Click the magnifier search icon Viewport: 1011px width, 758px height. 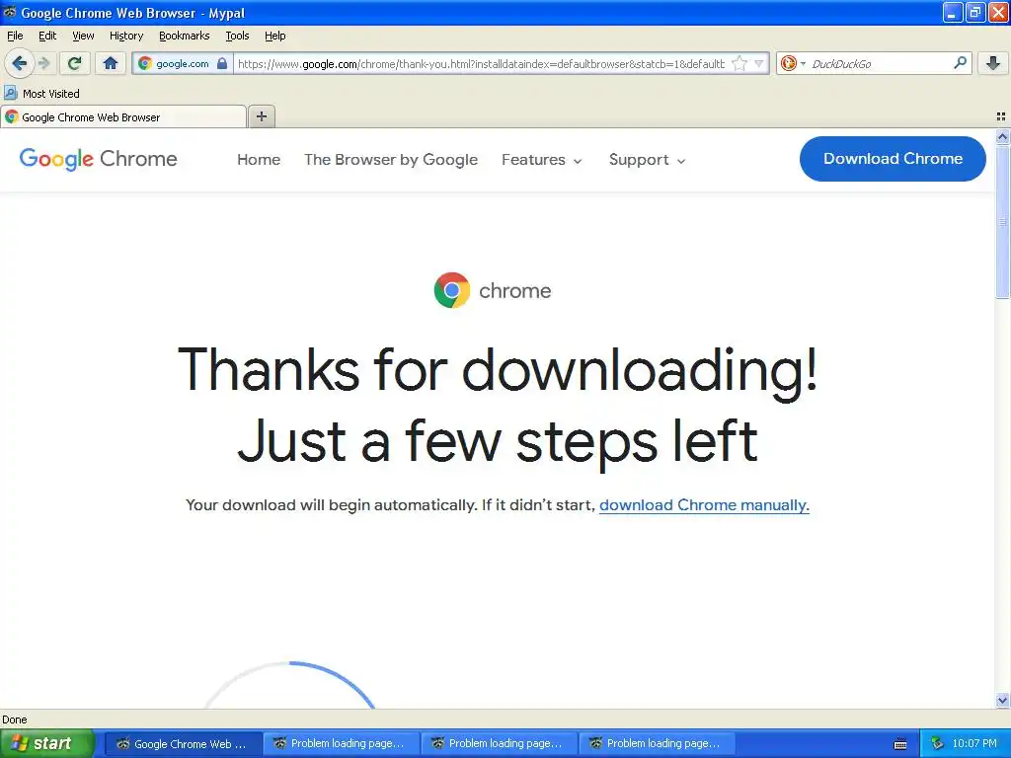click(x=960, y=62)
